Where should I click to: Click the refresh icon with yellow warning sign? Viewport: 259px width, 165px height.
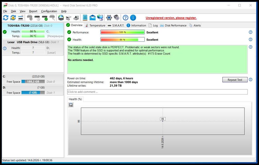(13, 18)
